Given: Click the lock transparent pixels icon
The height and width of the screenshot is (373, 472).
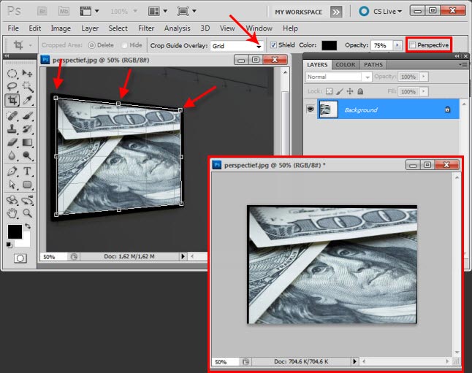Looking at the screenshot, I should tap(330, 91).
